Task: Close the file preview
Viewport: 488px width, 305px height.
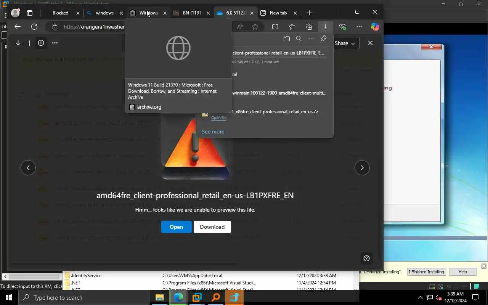Action: pos(370,43)
